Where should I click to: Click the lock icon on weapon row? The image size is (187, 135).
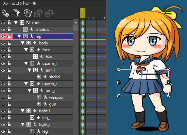[9, 97]
